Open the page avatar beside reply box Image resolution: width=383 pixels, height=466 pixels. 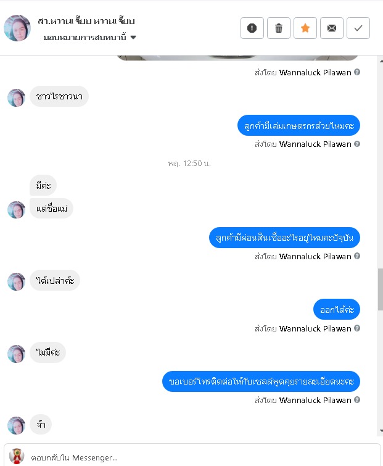(17, 457)
